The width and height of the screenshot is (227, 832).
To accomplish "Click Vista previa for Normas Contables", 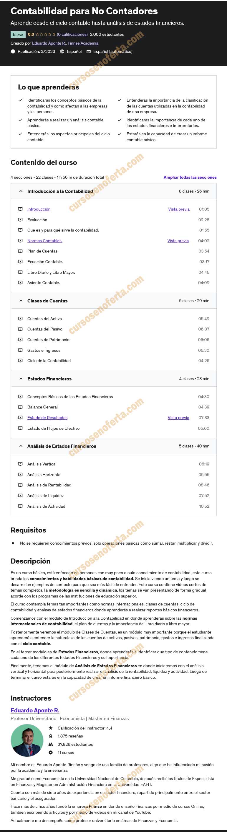I will [178, 241].
